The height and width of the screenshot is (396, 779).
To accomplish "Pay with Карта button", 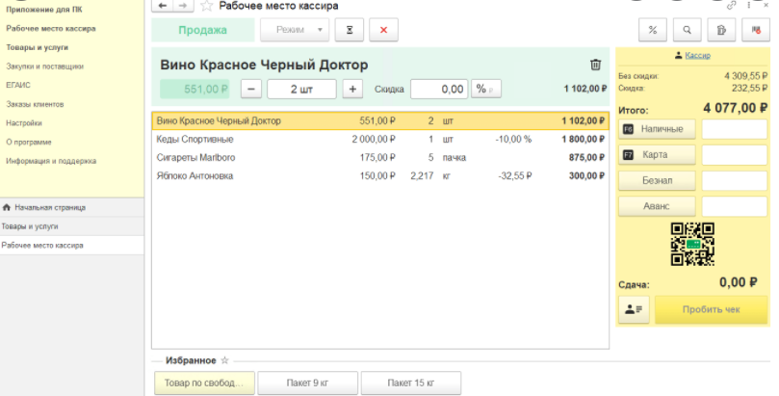I will pyautogui.click(x=657, y=155).
